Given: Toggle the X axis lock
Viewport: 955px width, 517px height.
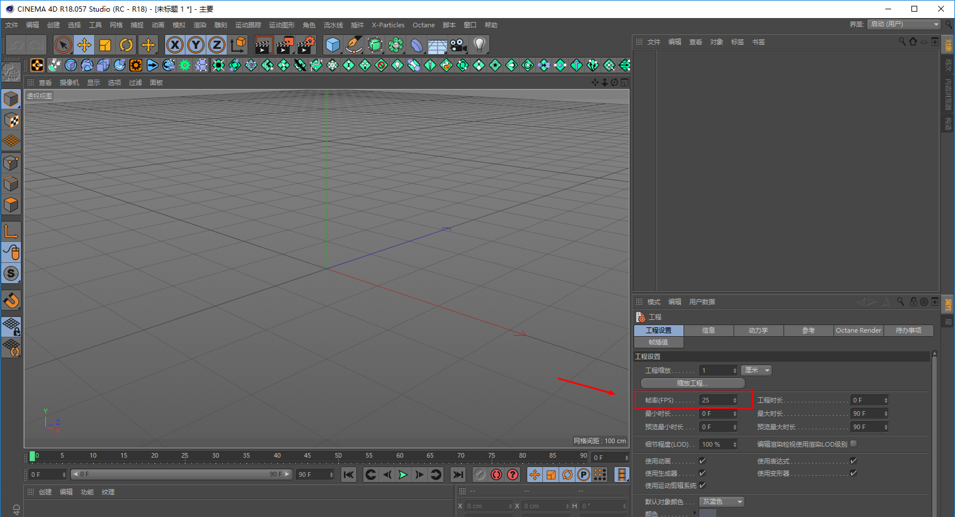Looking at the screenshot, I should point(175,45).
